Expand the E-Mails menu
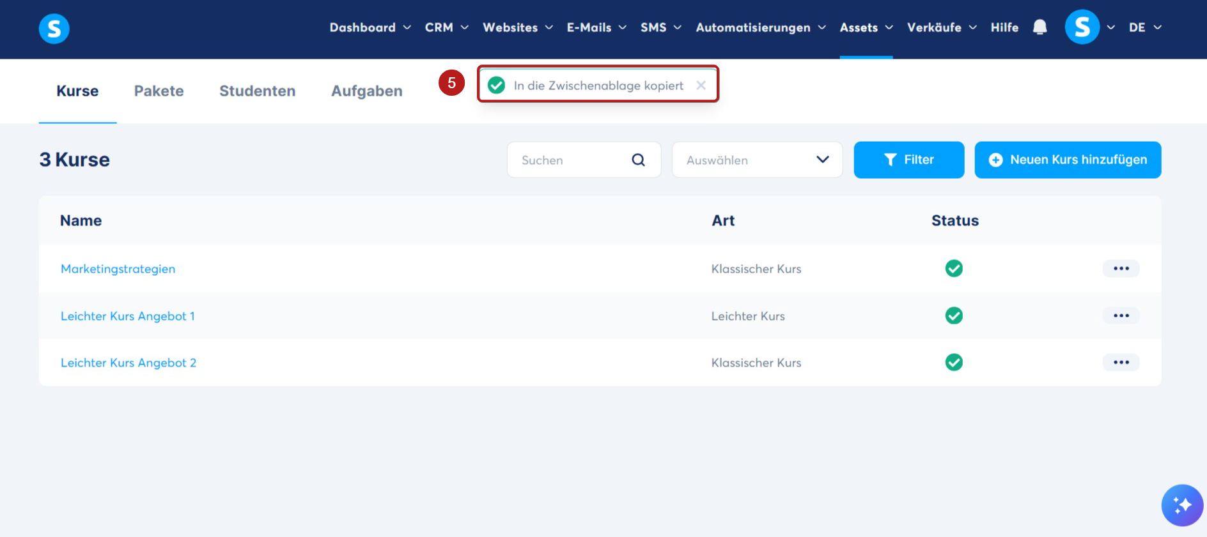 (x=596, y=27)
